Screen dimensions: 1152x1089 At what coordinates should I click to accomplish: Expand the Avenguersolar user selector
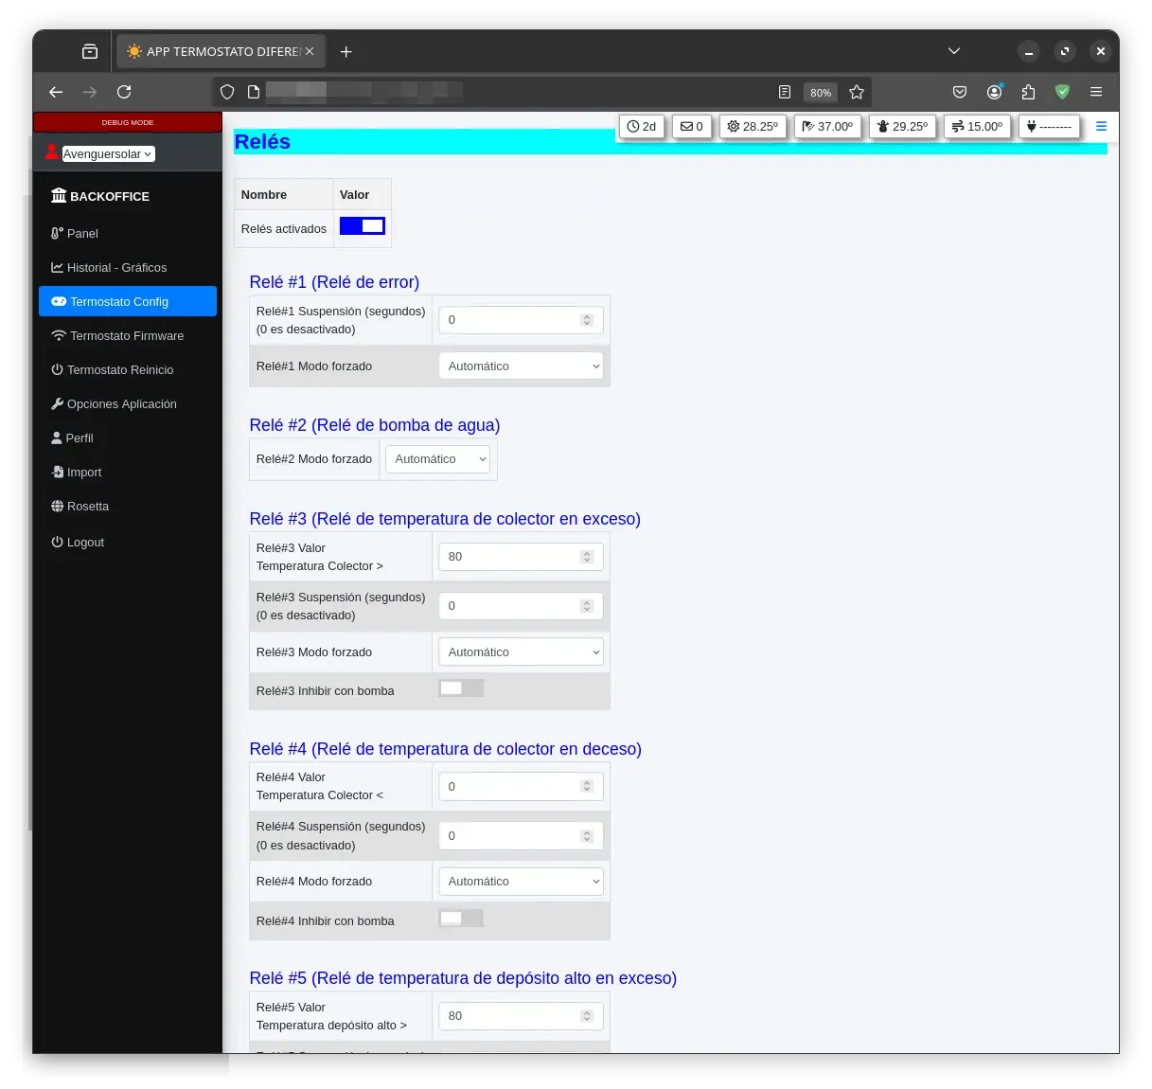[x=107, y=153]
